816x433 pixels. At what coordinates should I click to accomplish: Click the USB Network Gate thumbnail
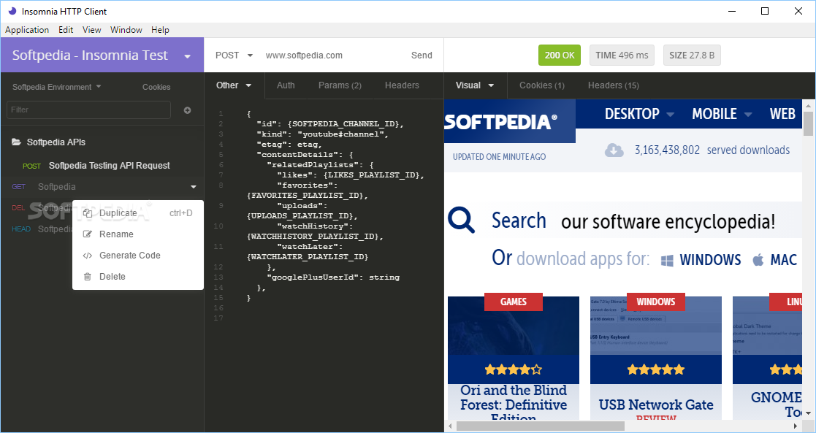coord(656,326)
